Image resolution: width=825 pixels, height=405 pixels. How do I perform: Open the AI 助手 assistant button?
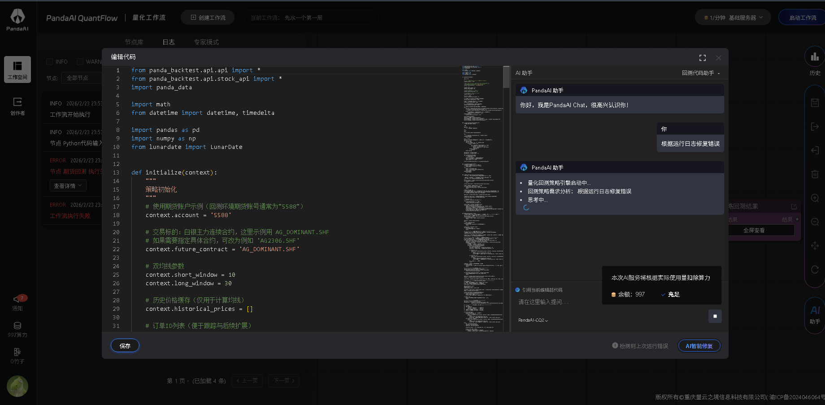point(815,315)
